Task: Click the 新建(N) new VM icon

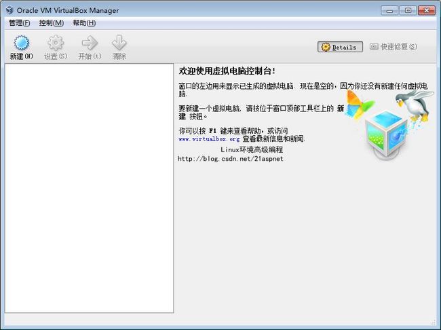Action: (22, 43)
